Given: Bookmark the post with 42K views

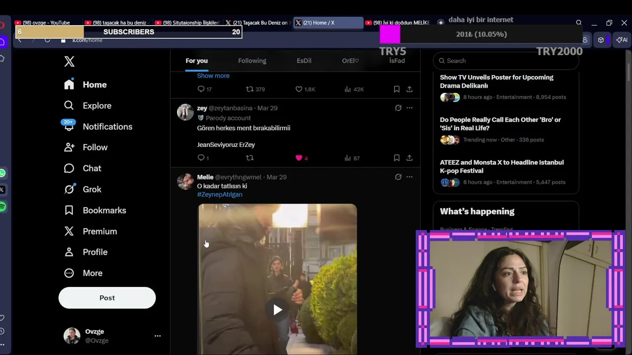Looking at the screenshot, I should pyautogui.click(x=396, y=89).
